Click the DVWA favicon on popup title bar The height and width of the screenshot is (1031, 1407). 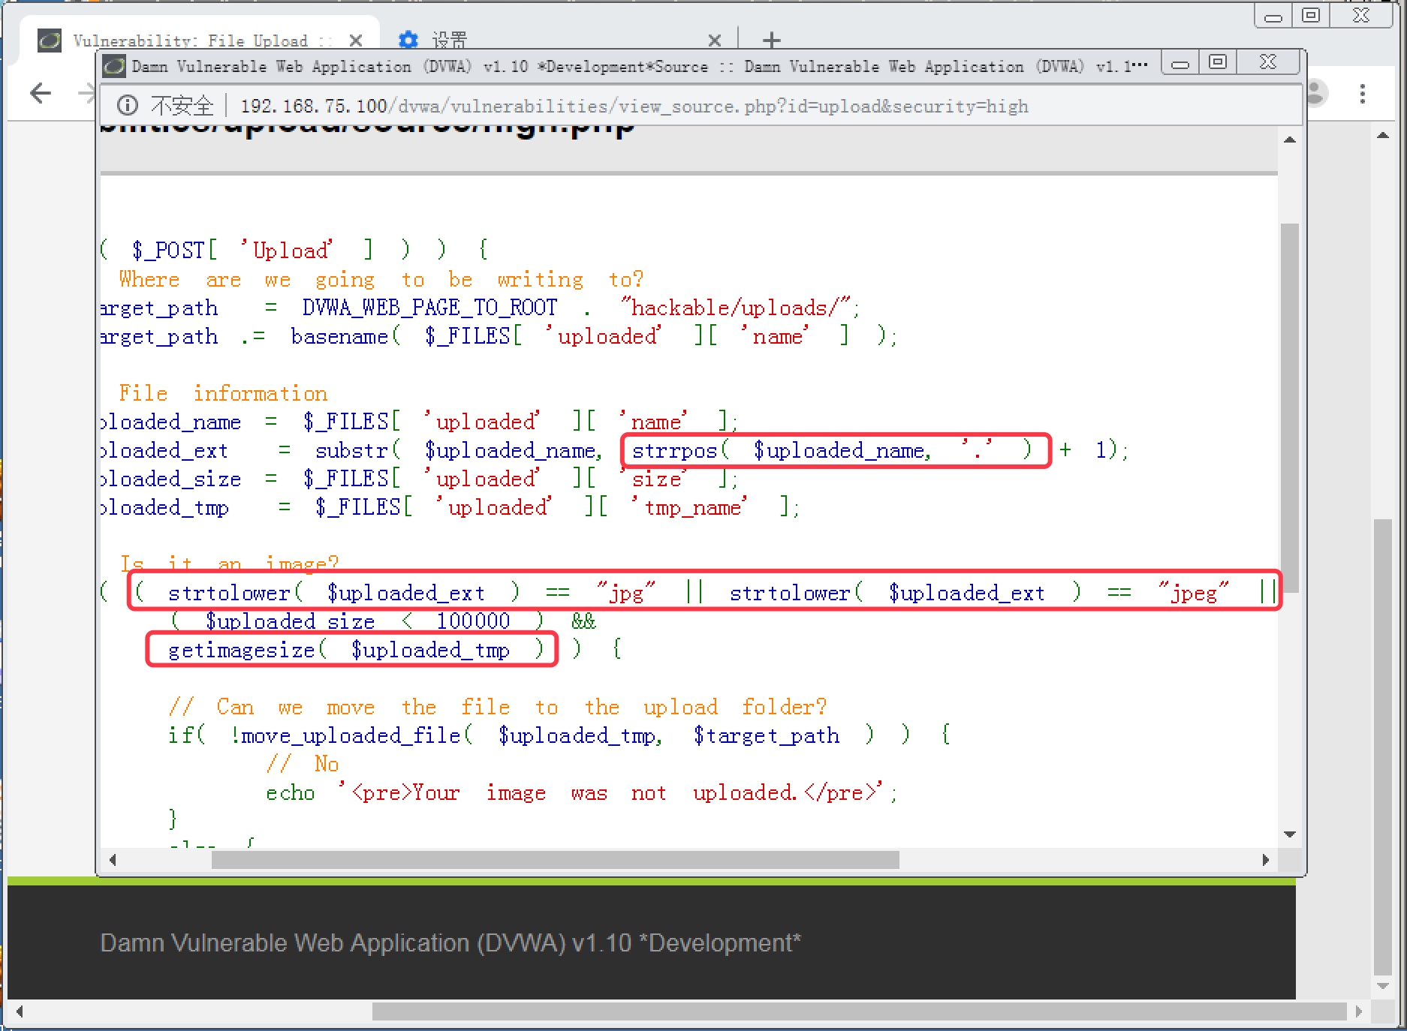click(x=114, y=66)
